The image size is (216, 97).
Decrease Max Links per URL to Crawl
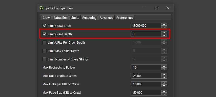[x=164, y=86]
